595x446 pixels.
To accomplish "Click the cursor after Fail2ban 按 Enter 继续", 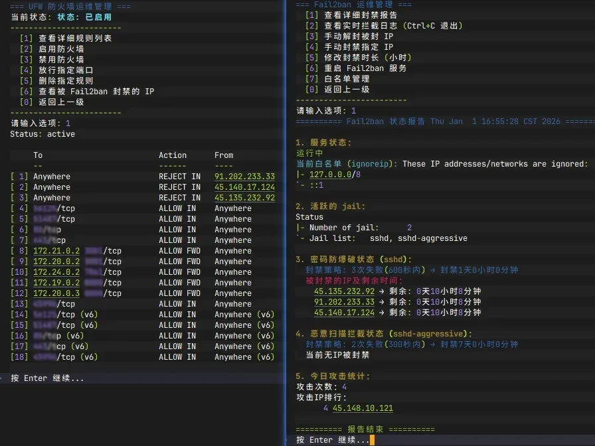I will pos(373,440).
